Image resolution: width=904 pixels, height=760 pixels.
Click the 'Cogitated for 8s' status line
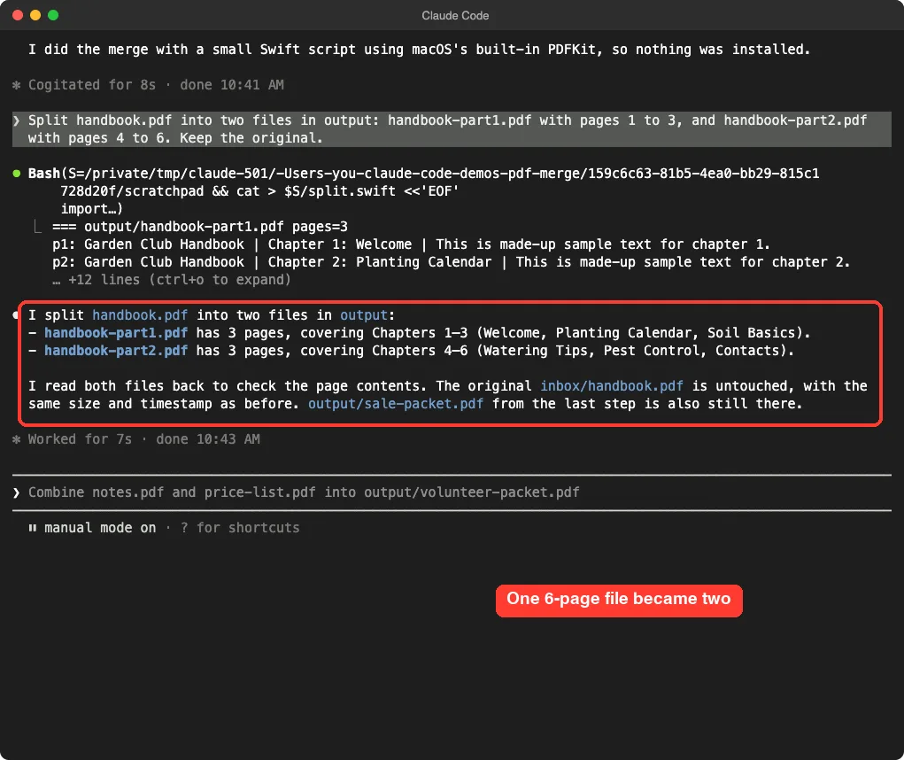point(156,85)
